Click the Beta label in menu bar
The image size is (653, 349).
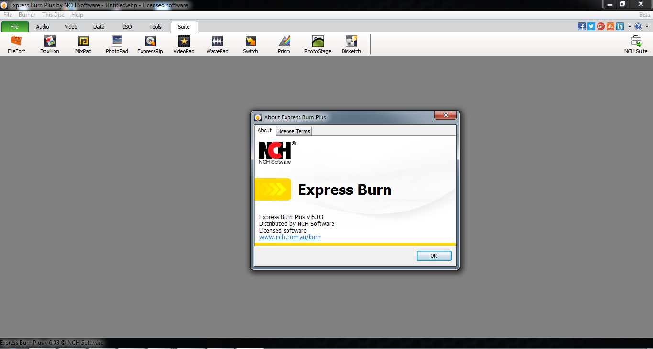[x=644, y=15]
